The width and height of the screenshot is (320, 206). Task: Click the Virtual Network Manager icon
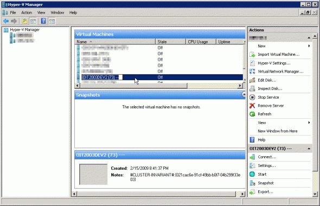point(252,72)
